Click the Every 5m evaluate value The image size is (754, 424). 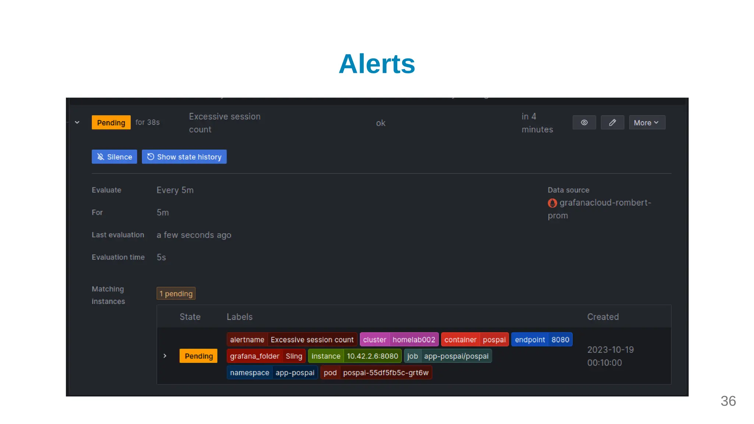[175, 190]
